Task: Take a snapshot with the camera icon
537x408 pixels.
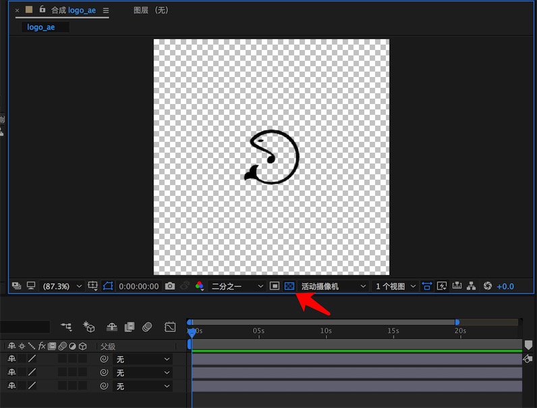Action: [170, 286]
